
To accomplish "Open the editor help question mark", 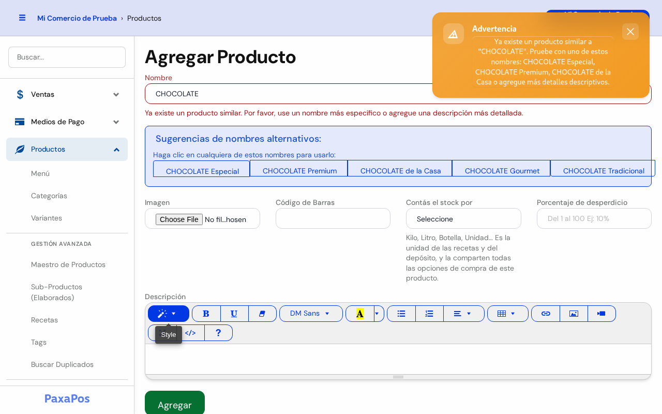I will (x=218, y=333).
